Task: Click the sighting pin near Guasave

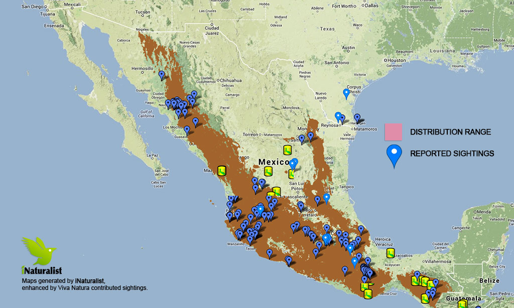Action: pyautogui.click(x=187, y=130)
